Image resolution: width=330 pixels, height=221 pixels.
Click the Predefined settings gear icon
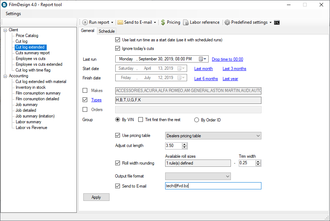(227, 22)
